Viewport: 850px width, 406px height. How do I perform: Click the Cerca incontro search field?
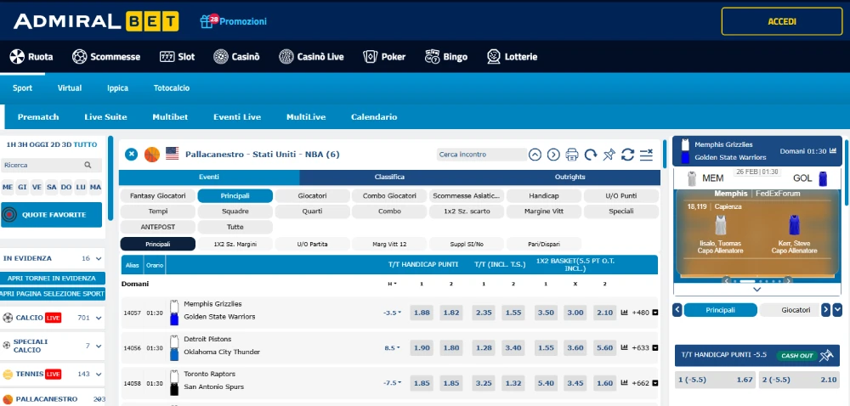coord(481,155)
